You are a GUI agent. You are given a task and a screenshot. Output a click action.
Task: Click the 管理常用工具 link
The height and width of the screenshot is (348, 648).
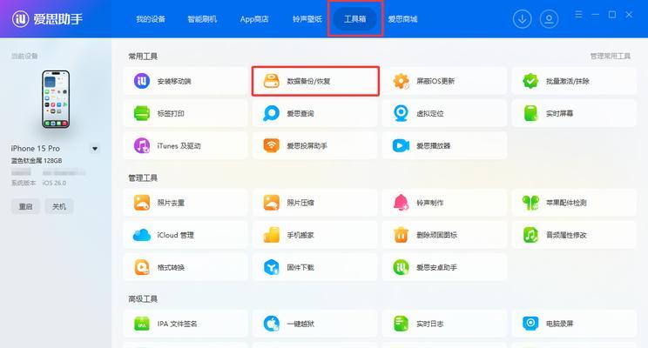coord(611,57)
